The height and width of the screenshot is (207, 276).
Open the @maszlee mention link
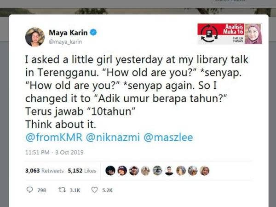point(168,137)
